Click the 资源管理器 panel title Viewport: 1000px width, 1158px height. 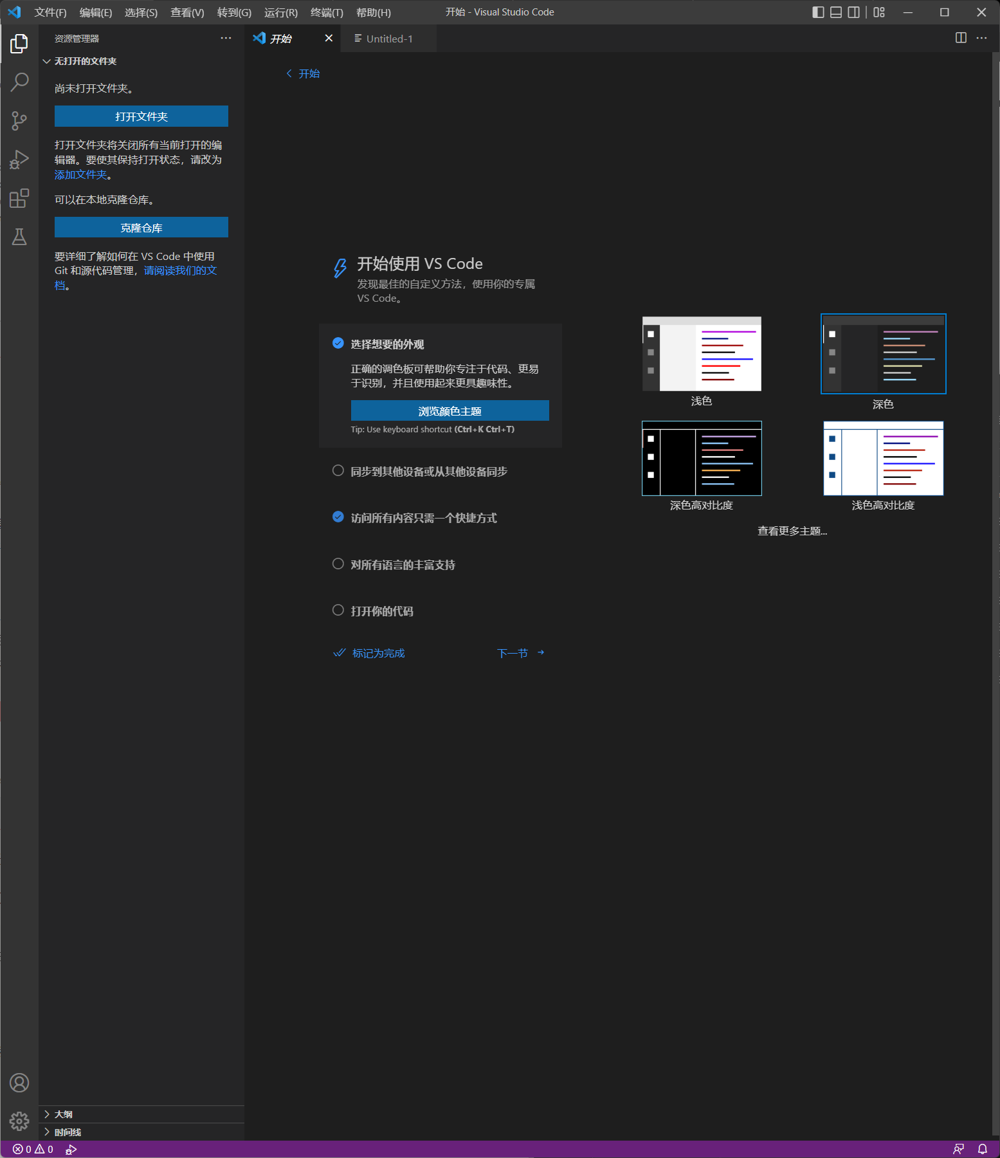77,39
